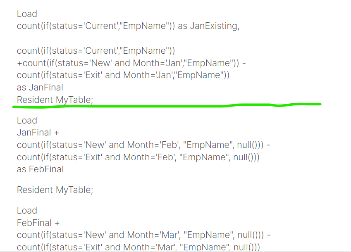This screenshot has width=351, height=252.
Task: Click the New count line for Feb
Action: 143,145
